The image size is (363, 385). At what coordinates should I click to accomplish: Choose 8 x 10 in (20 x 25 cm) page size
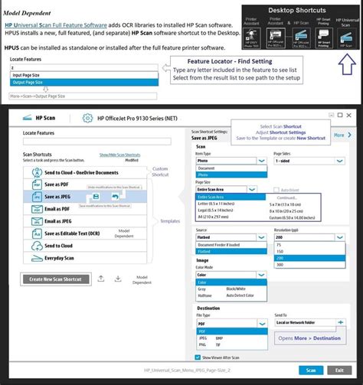(x=286, y=211)
